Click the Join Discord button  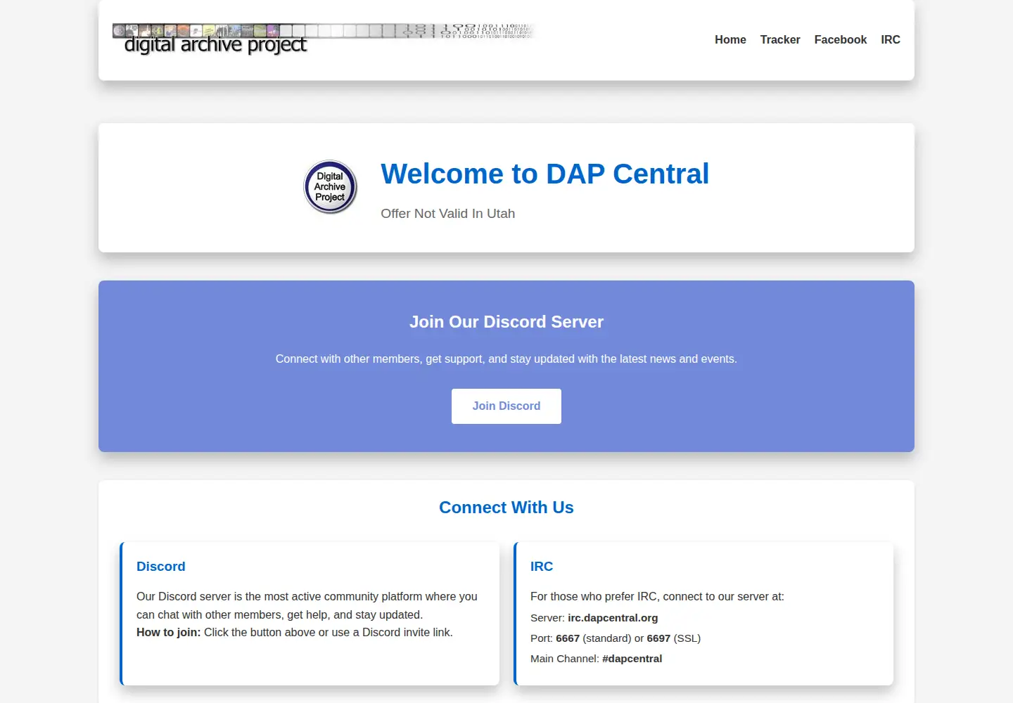click(x=507, y=406)
